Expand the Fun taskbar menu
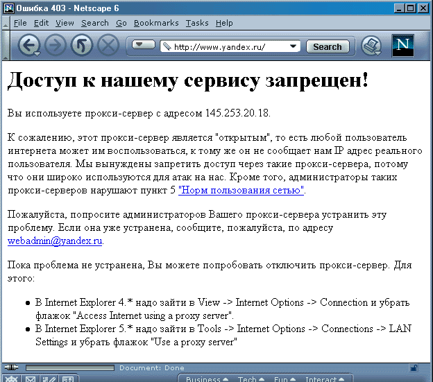This screenshot has height=382, width=433. [x=285, y=379]
